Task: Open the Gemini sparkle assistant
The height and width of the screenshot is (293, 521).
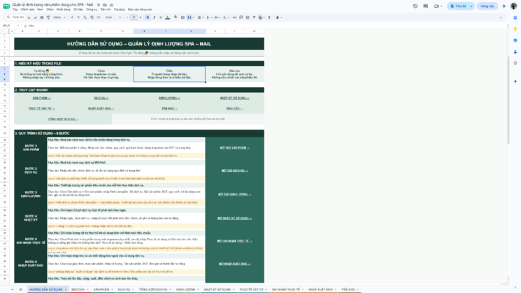Action: [x=504, y=7]
